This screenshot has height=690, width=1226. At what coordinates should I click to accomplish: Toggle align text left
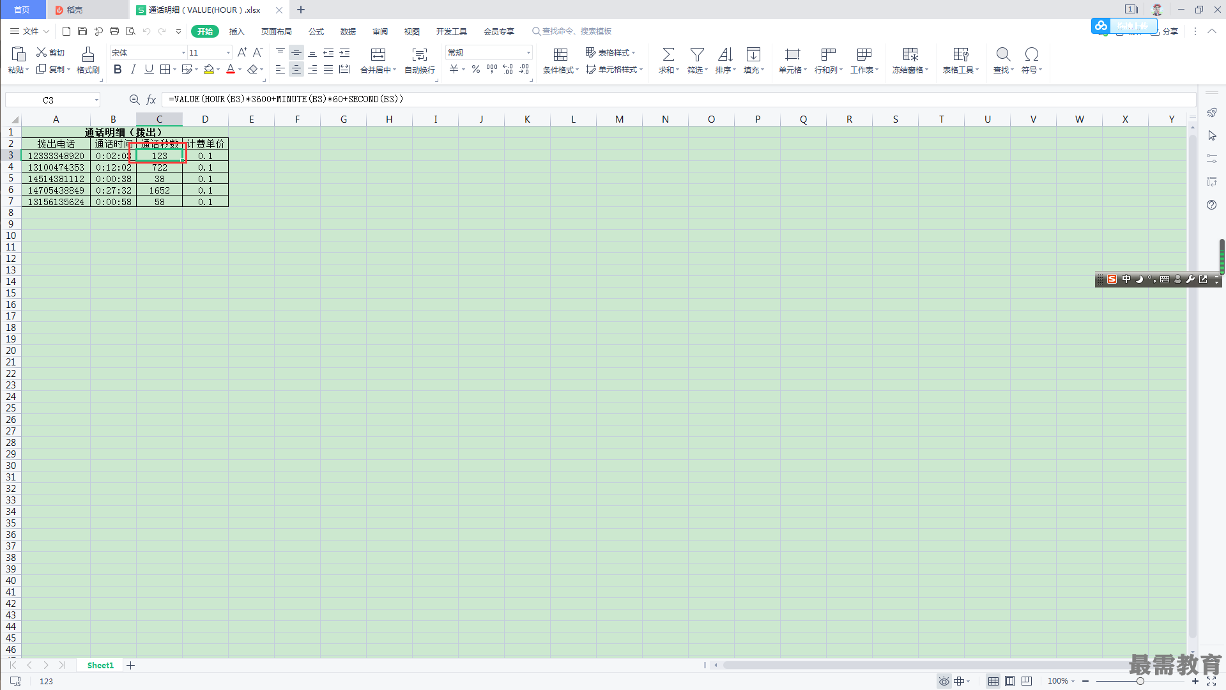[x=280, y=70]
